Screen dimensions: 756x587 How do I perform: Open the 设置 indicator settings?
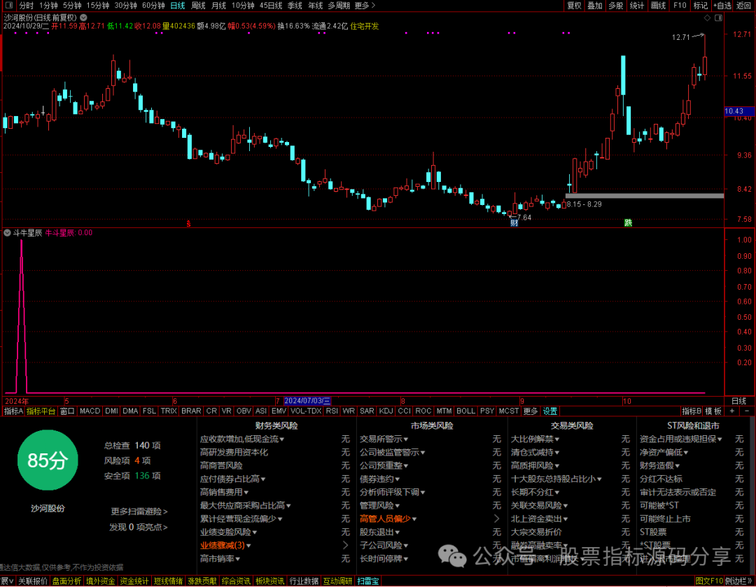pyautogui.click(x=549, y=411)
